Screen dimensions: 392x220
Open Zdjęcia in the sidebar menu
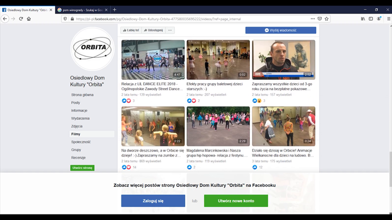click(77, 126)
